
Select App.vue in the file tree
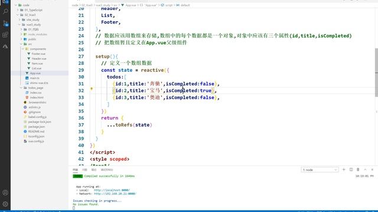pos(35,73)
